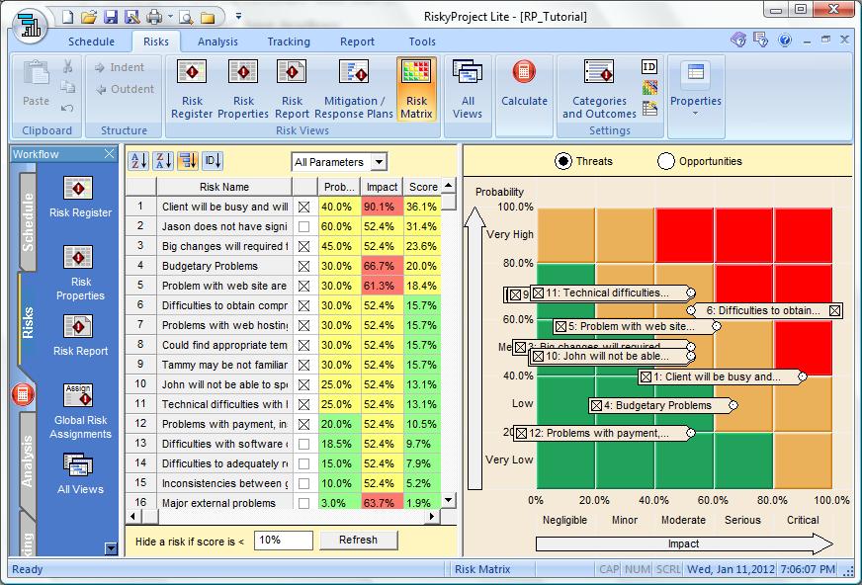Open All Views from the ribbon

(x=468, y=90)
